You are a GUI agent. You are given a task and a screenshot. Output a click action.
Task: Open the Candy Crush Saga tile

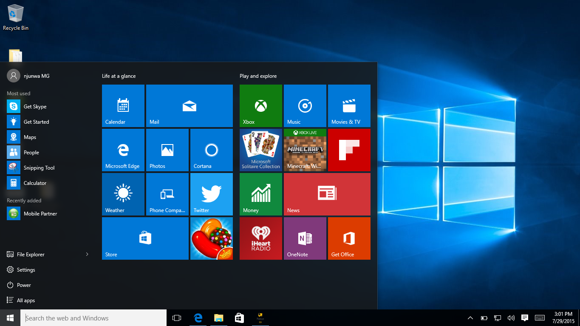pos(211,238)
